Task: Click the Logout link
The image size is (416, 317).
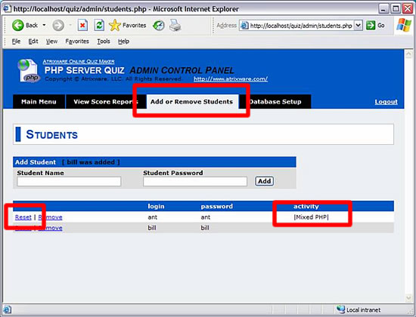Action: [x=386, y=102]
